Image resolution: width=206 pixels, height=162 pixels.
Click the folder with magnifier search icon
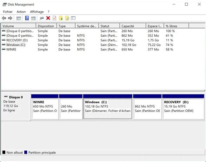[67, 18]
